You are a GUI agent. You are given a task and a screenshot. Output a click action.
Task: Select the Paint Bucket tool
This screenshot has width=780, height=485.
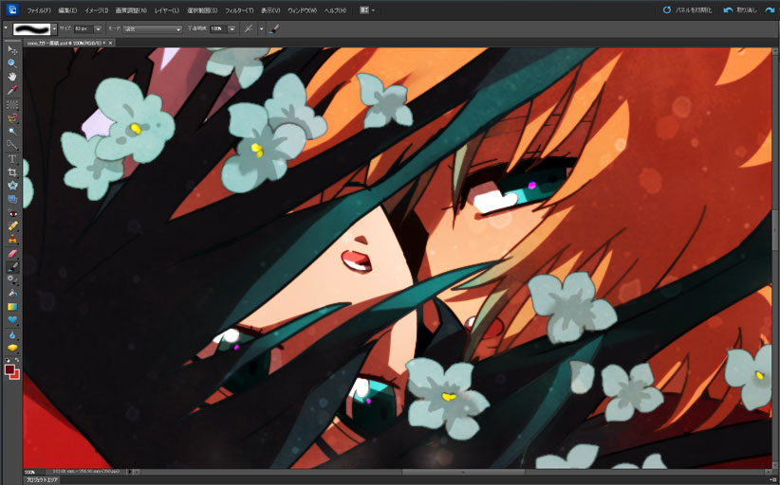pyautogui.click(x=12, y=294)
